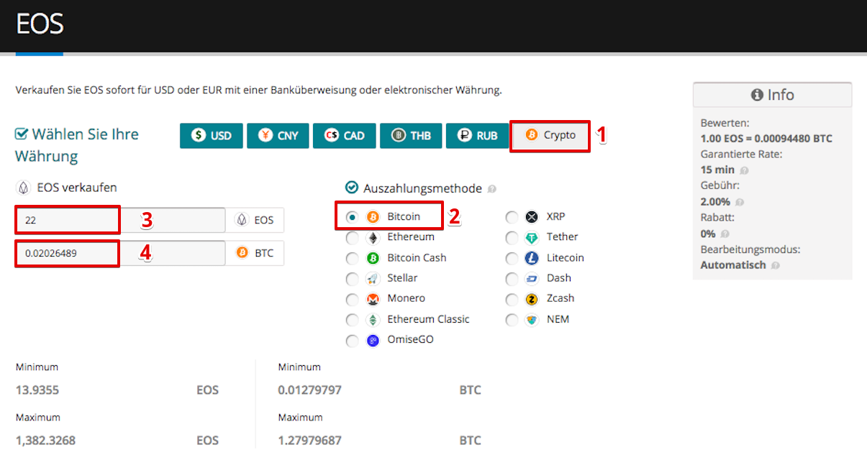Click the Ethereum diamond icon
The image size is (867, 460).
pos(373,237)
